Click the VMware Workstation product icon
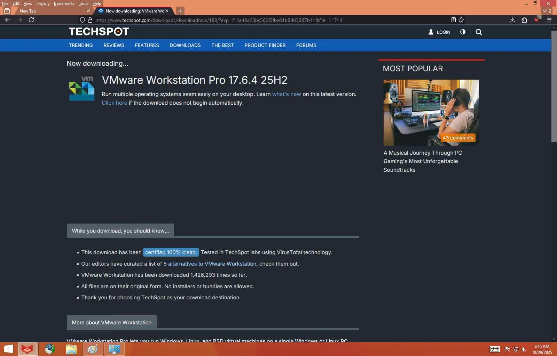 (x=82, y=89)
